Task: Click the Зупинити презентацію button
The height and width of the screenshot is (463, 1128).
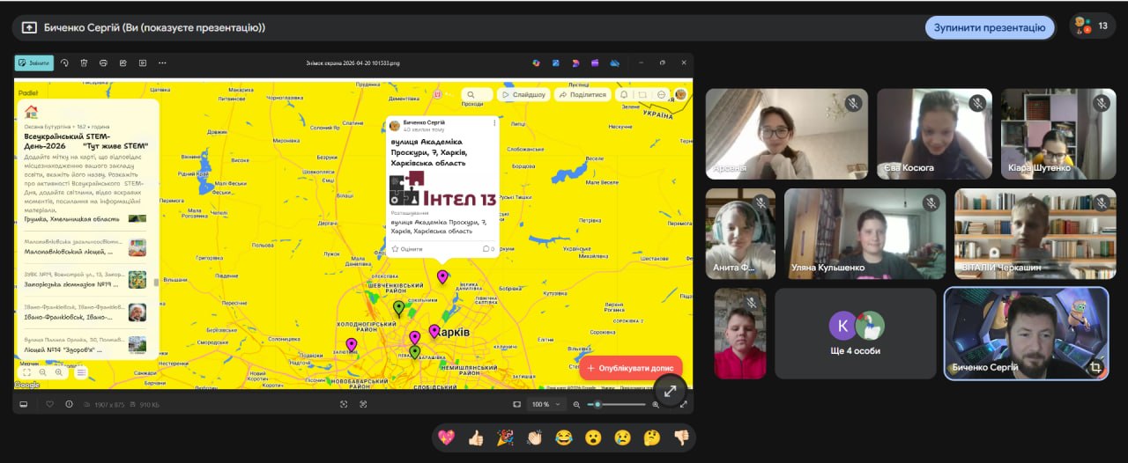Action: (989, 27)
